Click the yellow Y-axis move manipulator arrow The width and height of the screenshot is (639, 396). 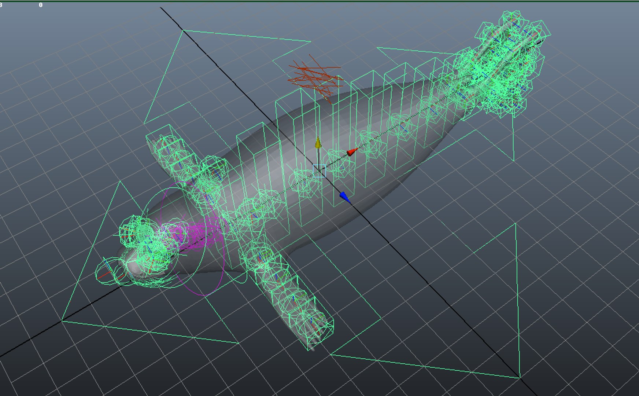(318, 143)
